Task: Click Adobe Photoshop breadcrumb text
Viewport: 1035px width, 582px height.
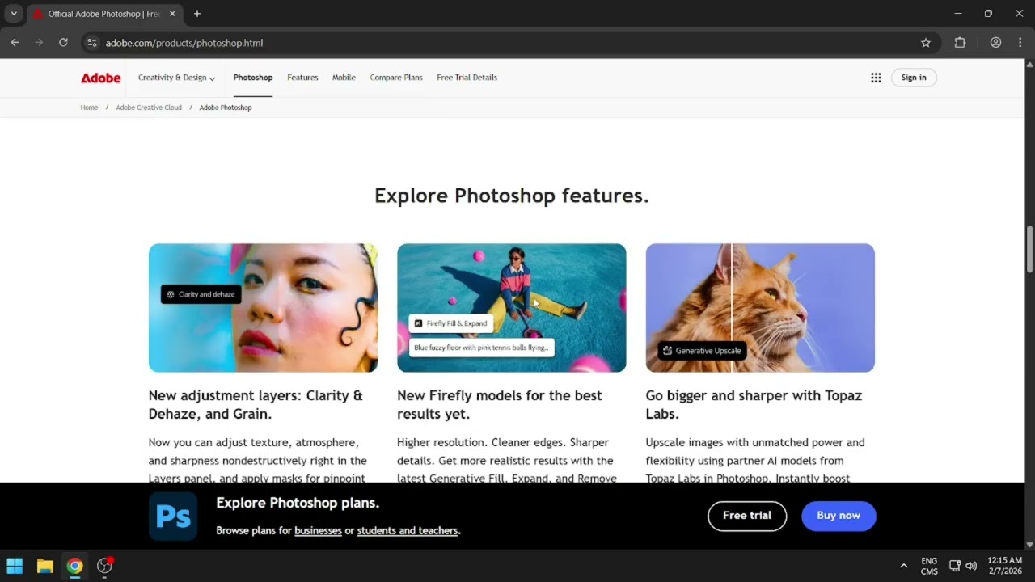Action: [x=226, y=108]
